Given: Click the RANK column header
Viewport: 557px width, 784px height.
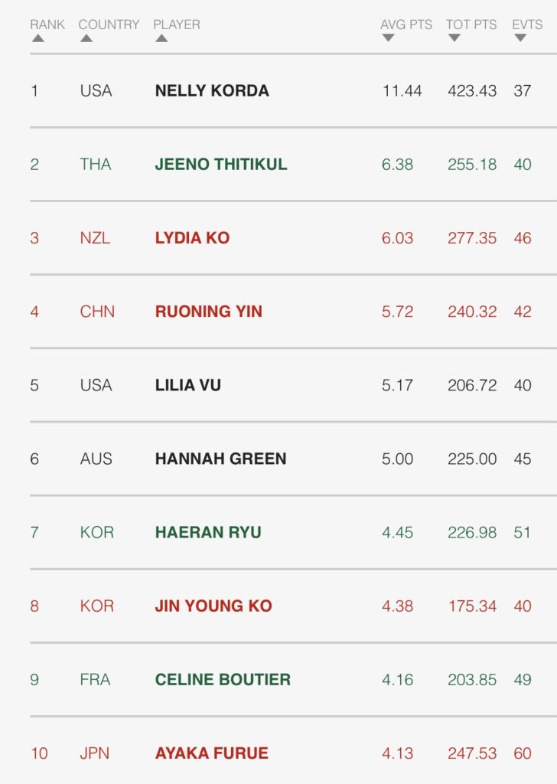Looking at the screenshot, I should click(x=46, y=24).
